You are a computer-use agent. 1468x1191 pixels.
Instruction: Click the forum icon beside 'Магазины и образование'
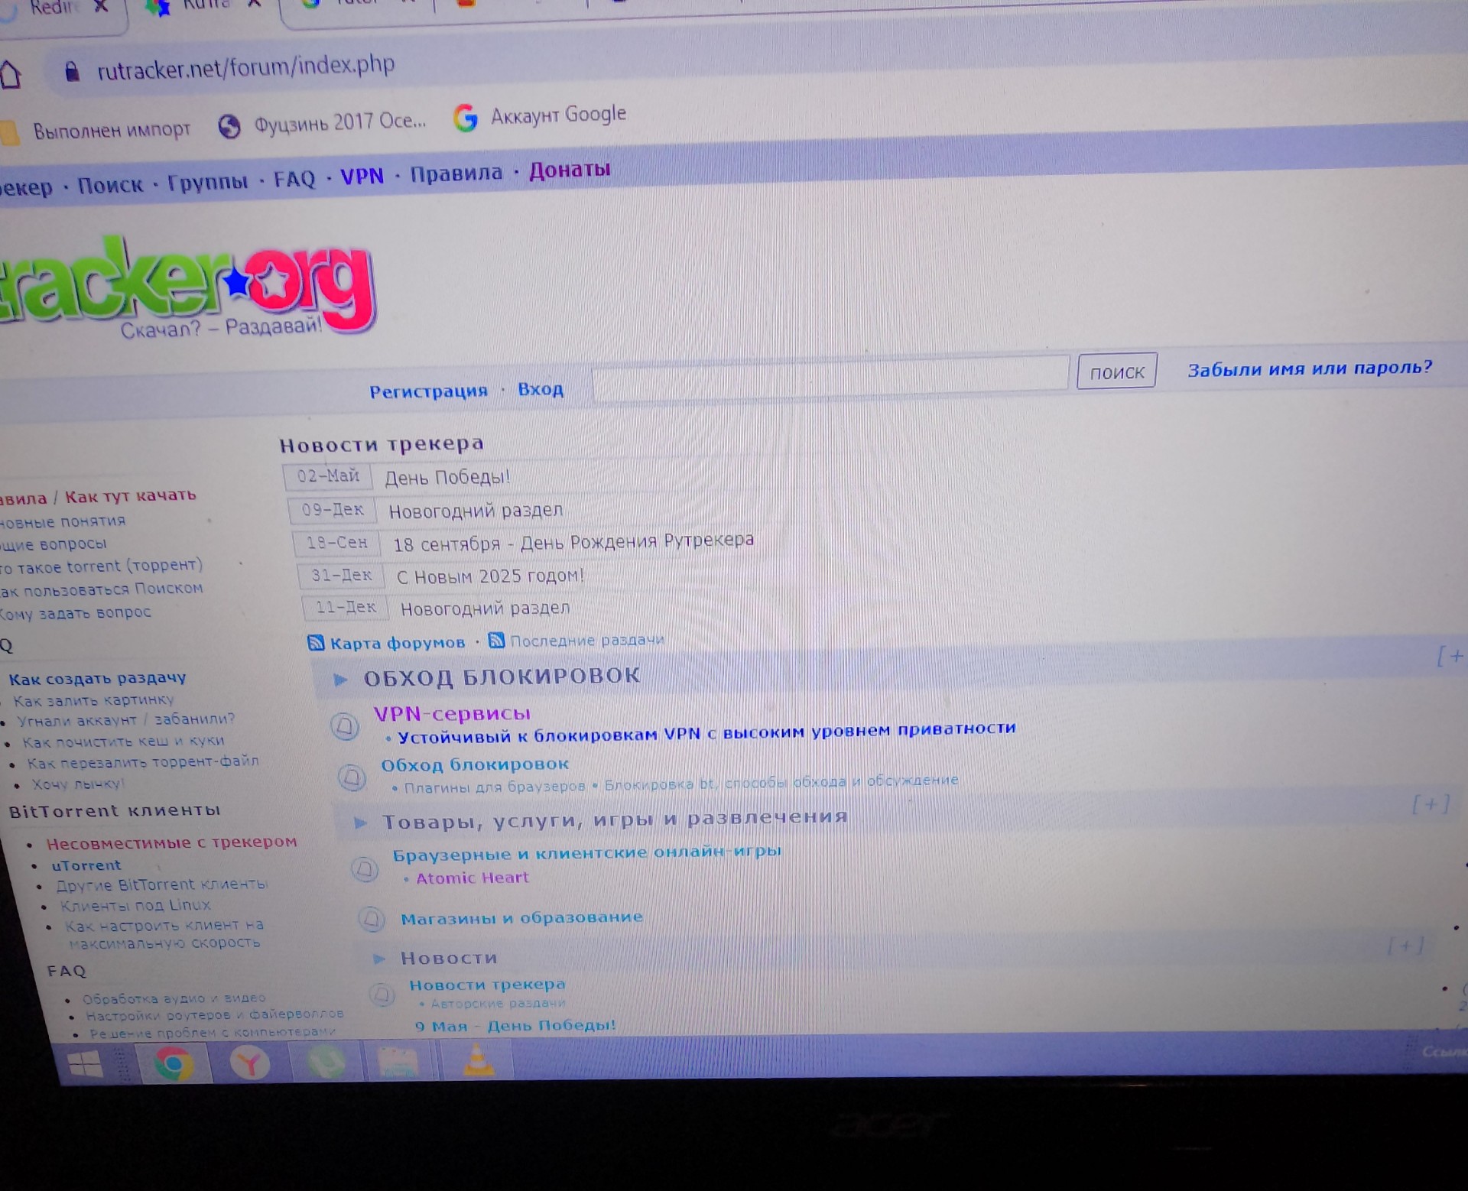[372, 918]
